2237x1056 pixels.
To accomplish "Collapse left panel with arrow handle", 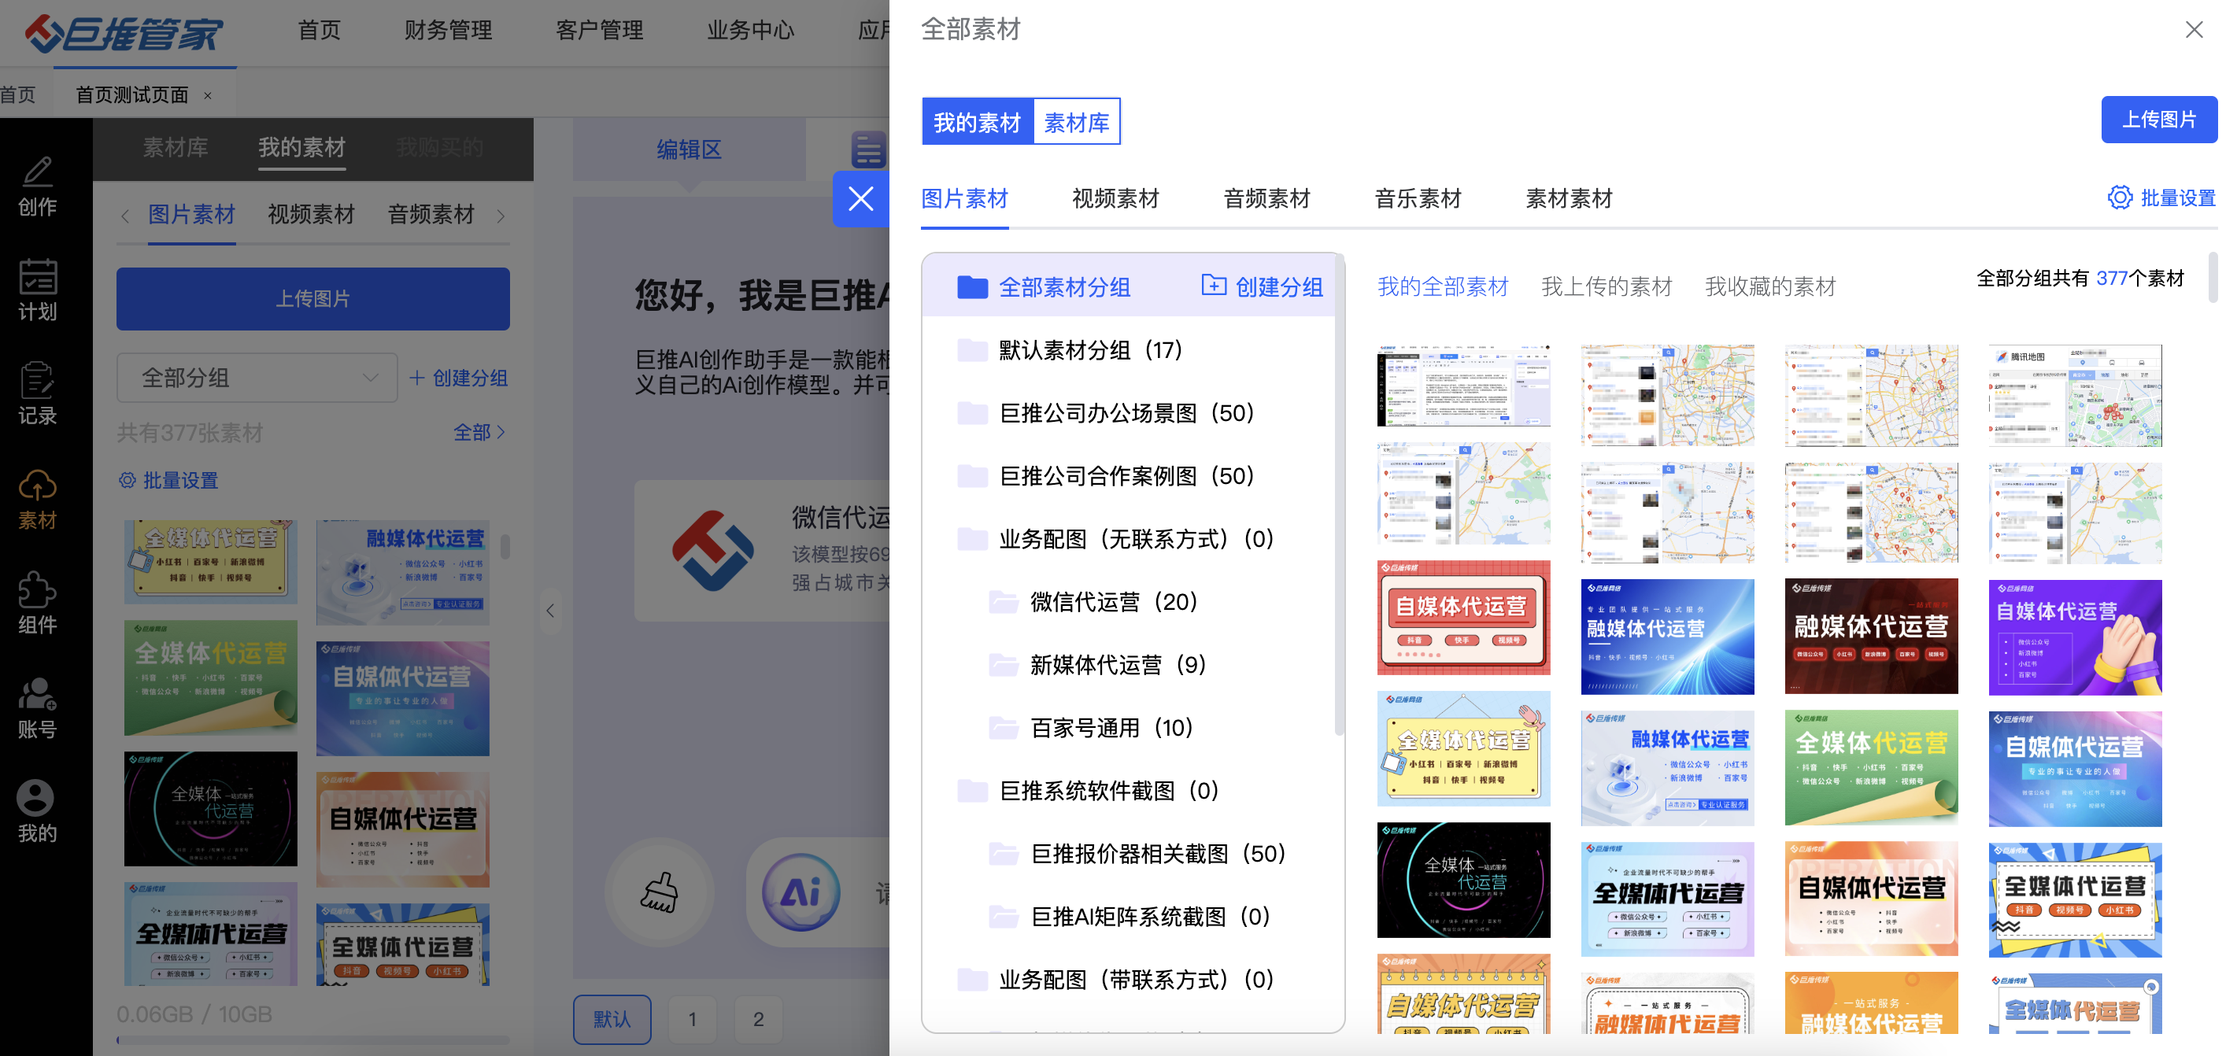I will 549,611.
